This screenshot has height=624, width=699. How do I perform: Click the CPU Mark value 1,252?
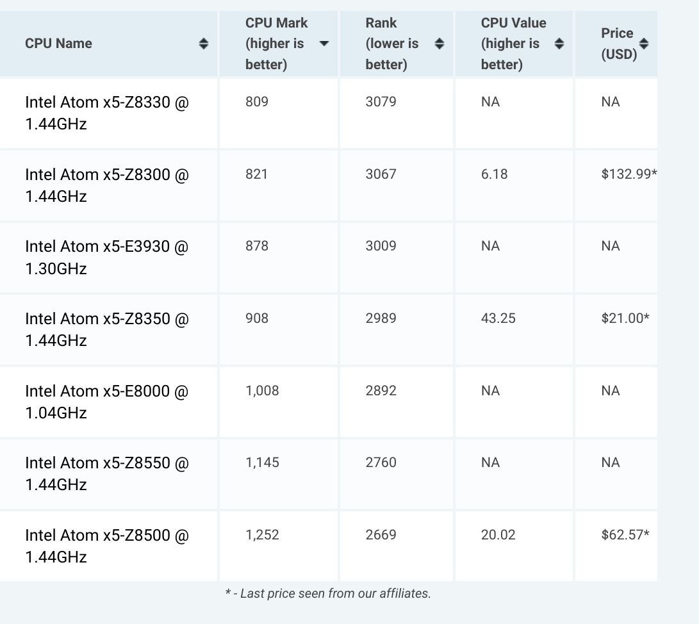tap(262, 535)
